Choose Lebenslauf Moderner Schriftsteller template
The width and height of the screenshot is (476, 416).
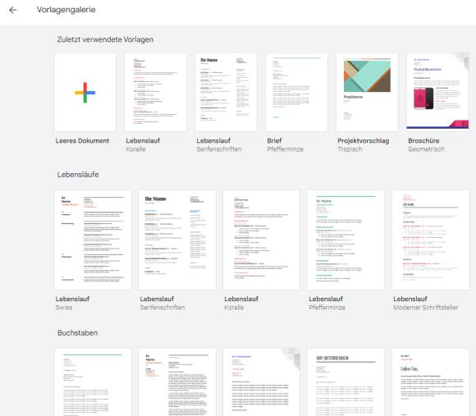pyautogui.click(x=431, y=240)
